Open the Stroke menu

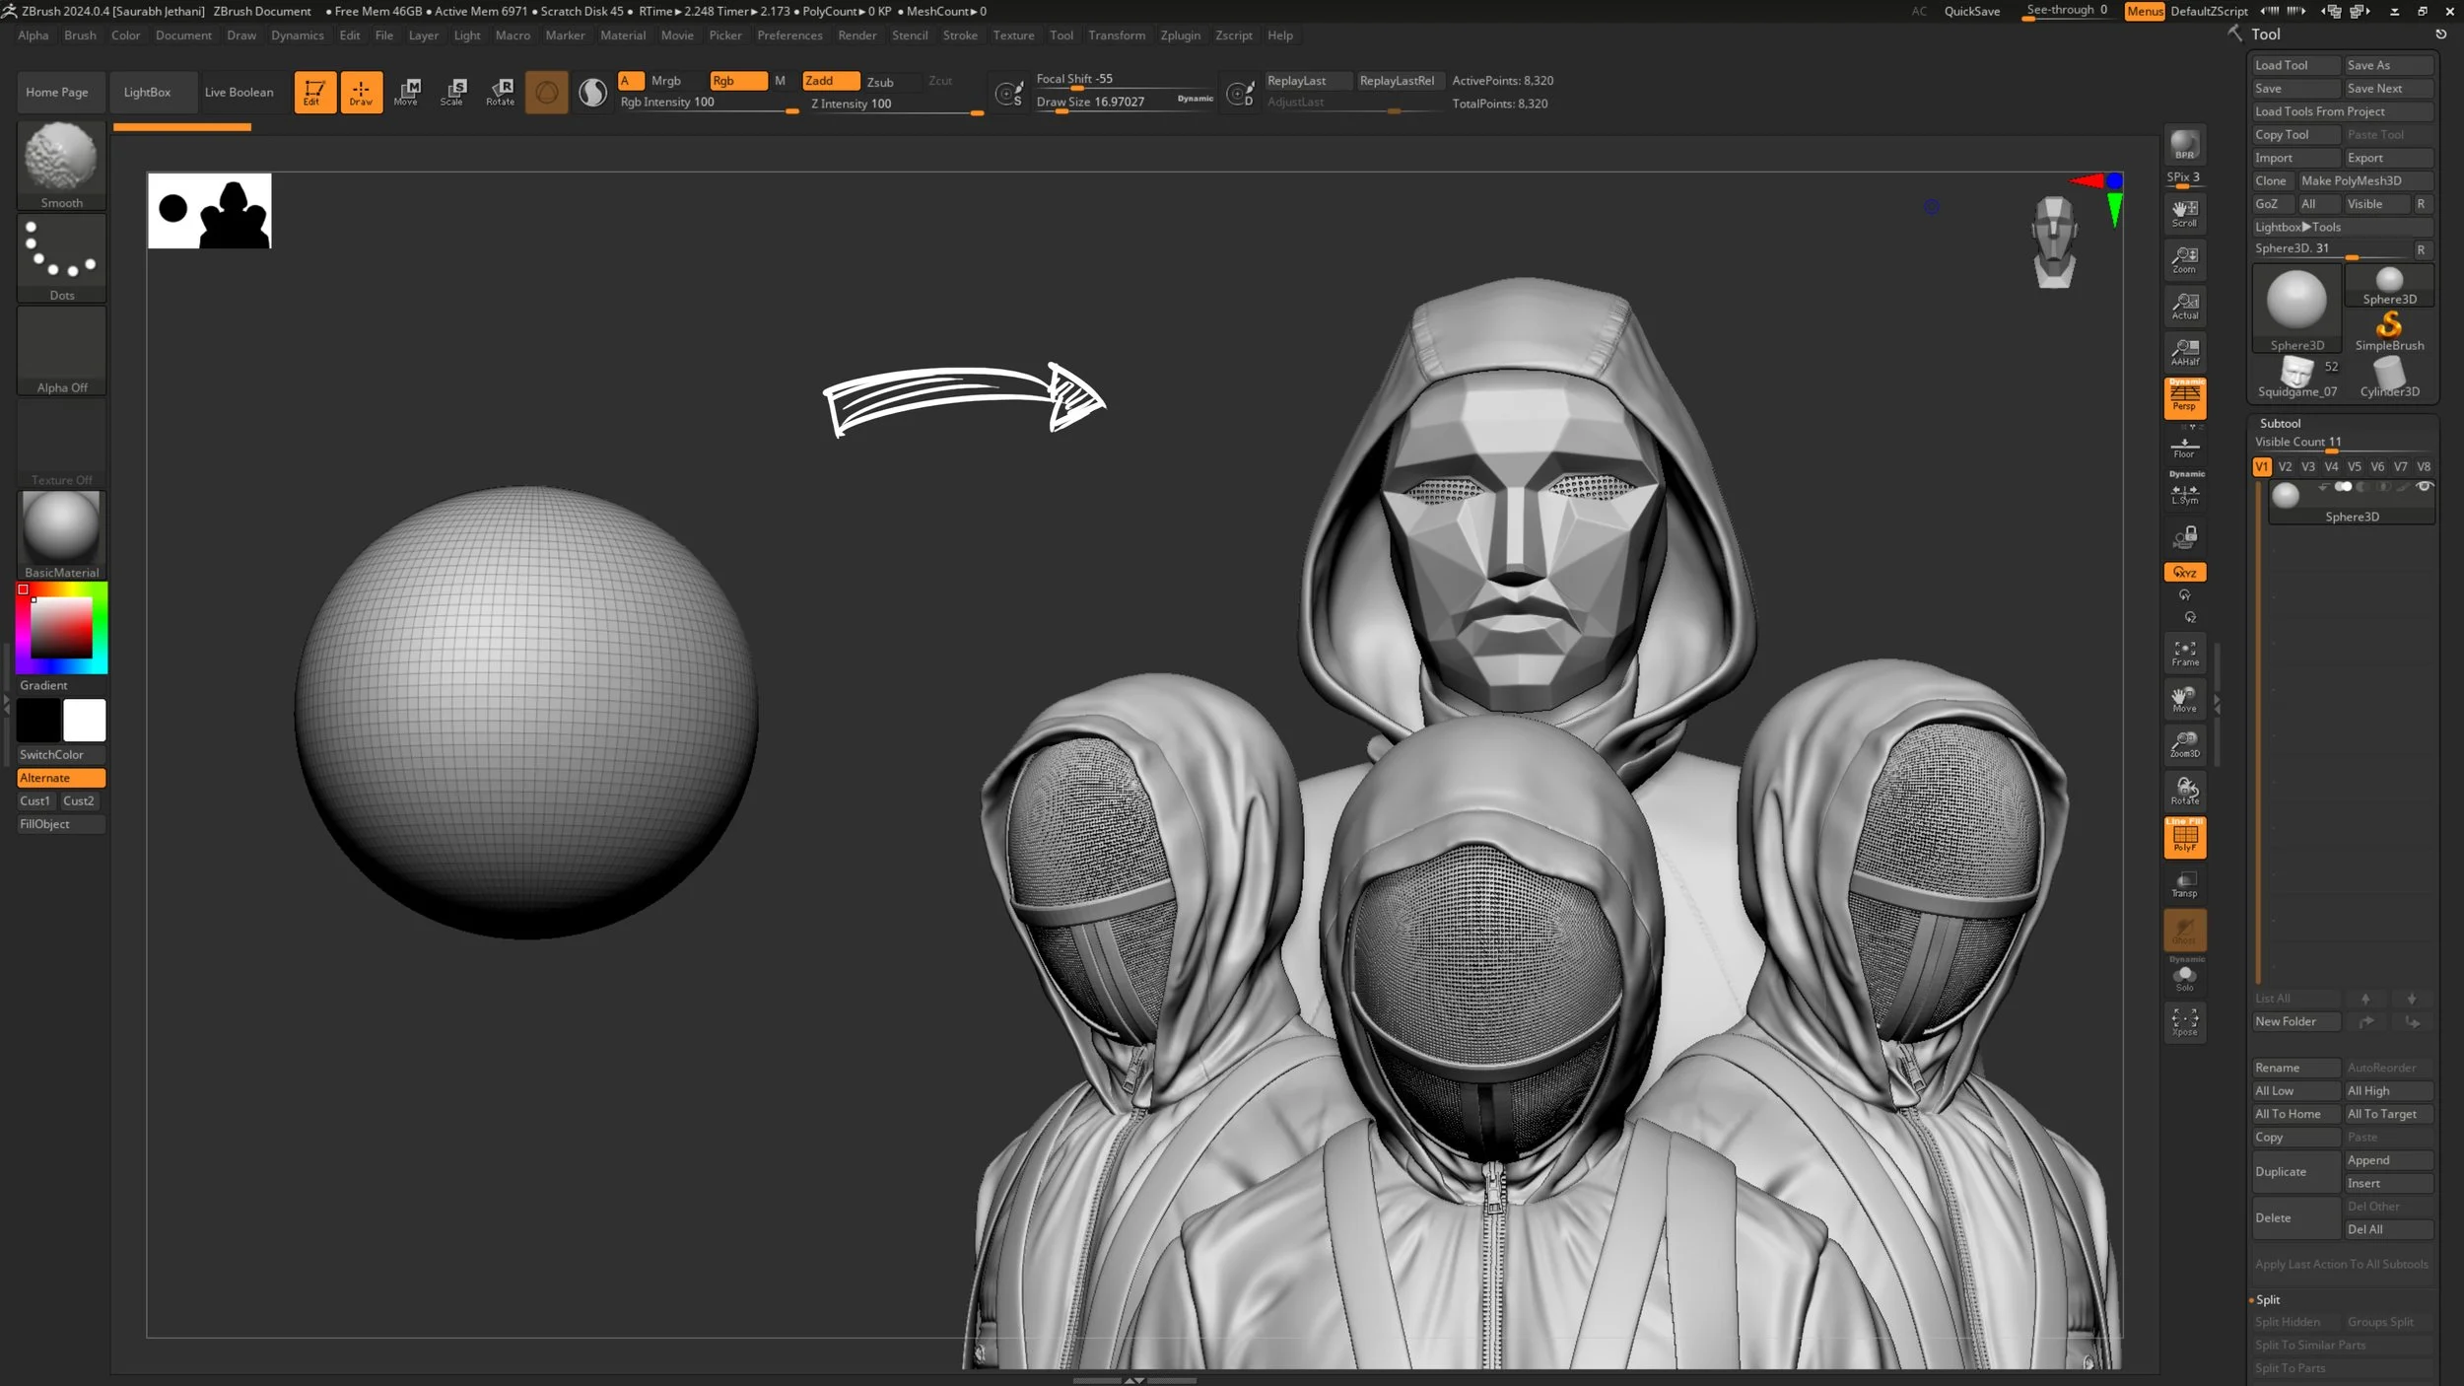click(959, 35)
